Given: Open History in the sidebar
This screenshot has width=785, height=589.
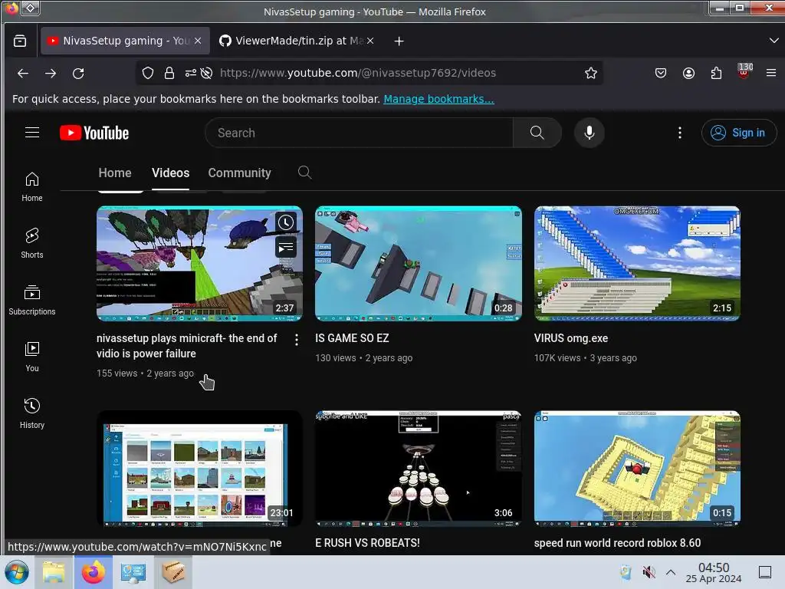Looking at the screenshot, I should coord(32,413).
